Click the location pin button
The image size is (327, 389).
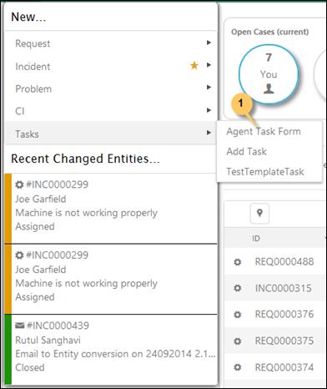click(x=259, y=214)
